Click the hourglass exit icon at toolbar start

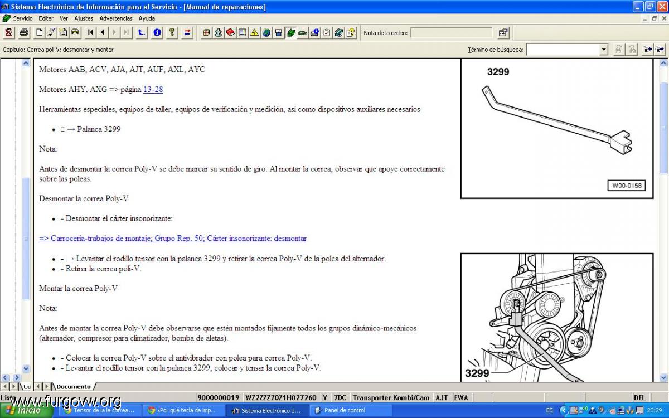(x=9, y=32)
